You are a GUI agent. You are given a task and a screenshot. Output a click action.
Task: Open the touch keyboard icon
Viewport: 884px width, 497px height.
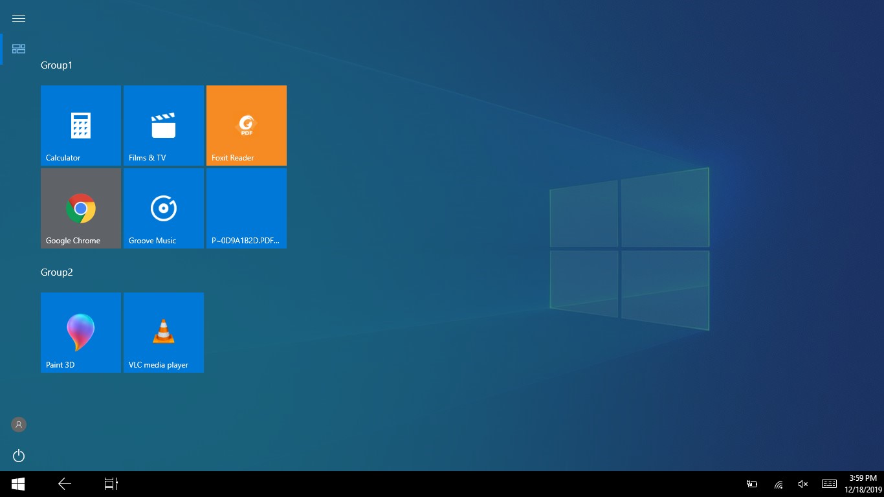(829, 484)
